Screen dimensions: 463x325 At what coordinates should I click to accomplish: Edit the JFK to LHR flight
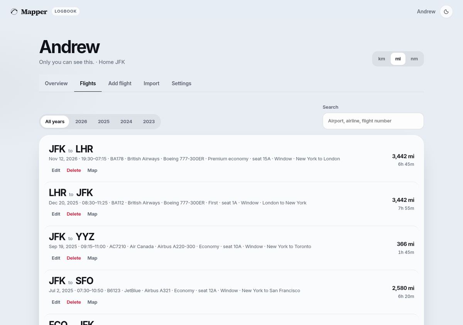coord(56,170)
